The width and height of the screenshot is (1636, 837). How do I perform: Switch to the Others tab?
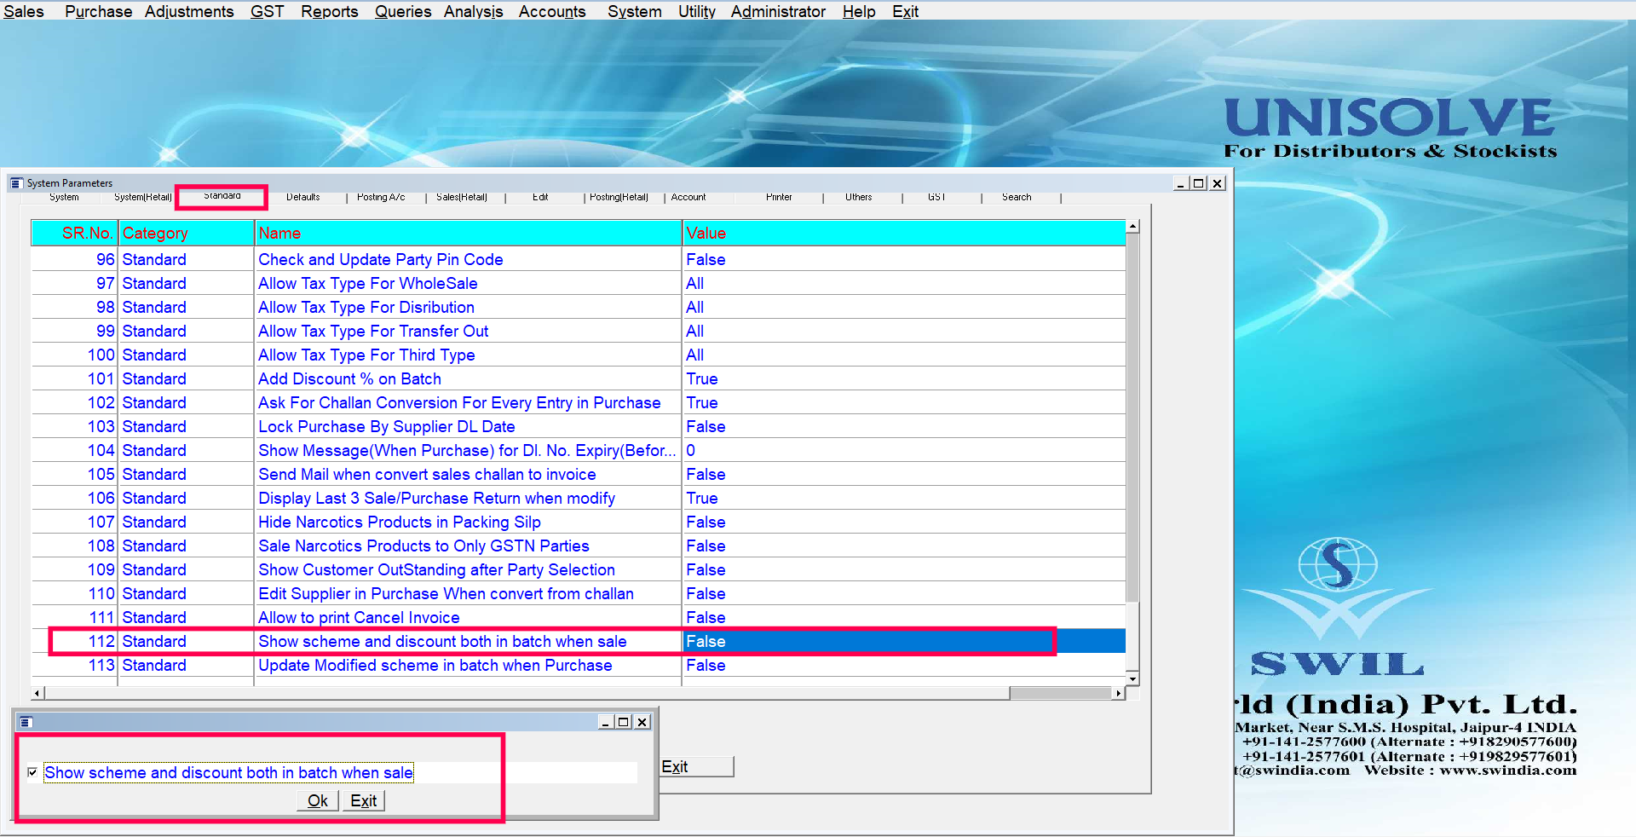[859, 197]
